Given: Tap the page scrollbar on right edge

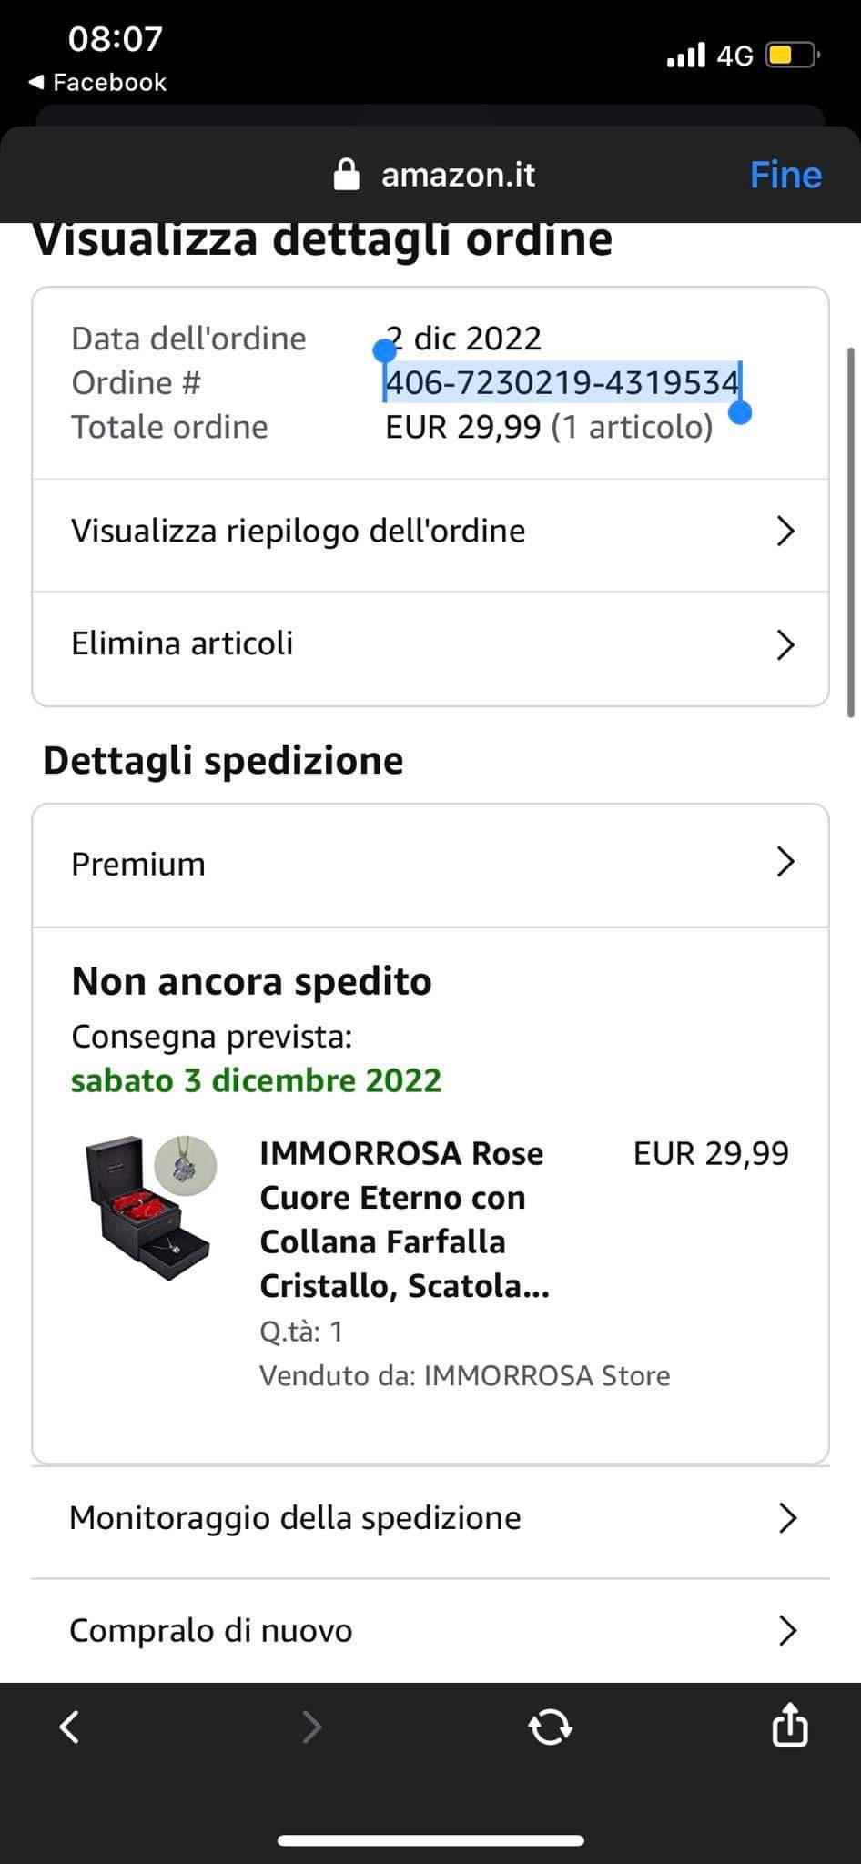Looking at the screenshot, I should click(x=850, y=532).
